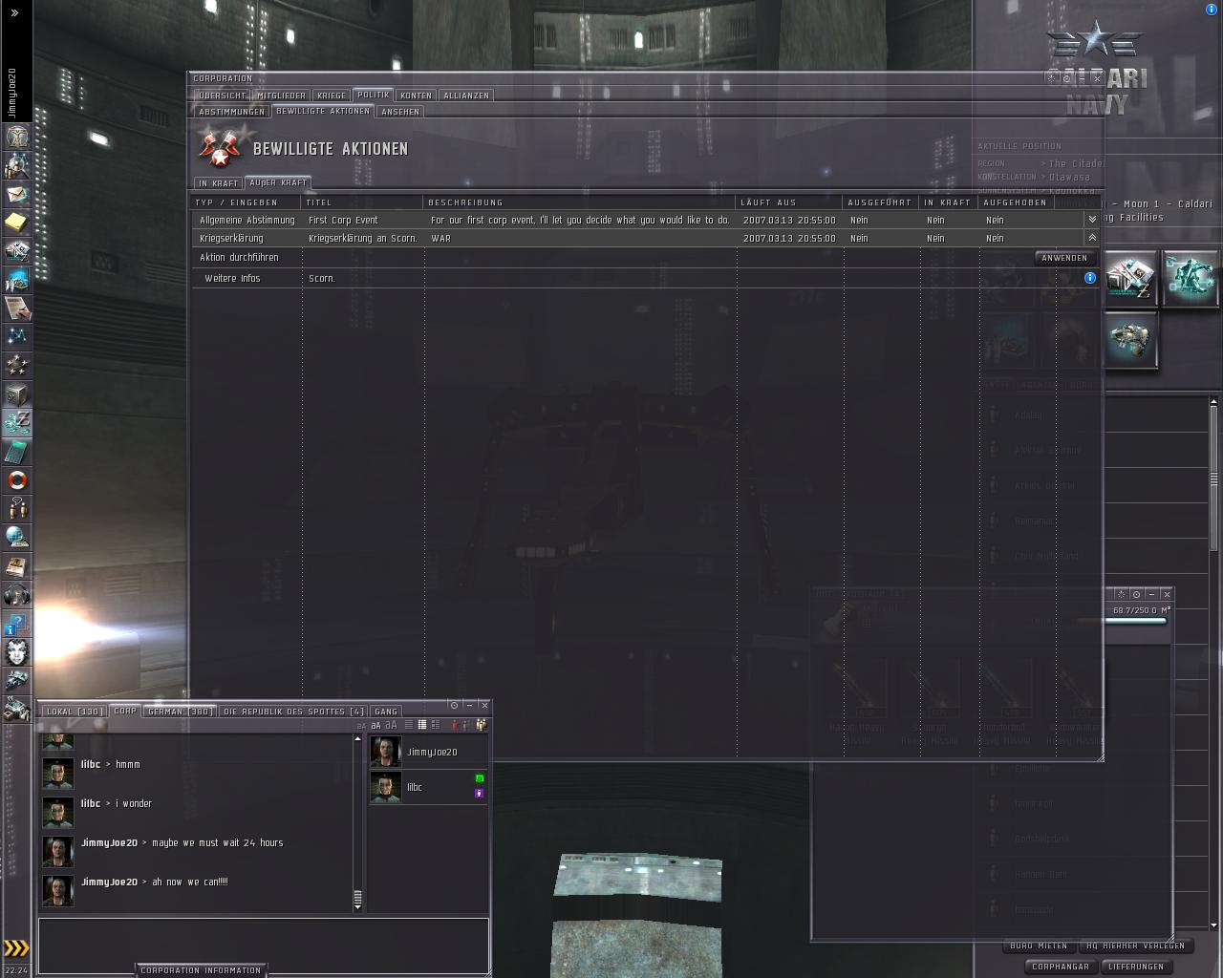Click the red figure icon in chat toolbar

click(x=454, y=725)
